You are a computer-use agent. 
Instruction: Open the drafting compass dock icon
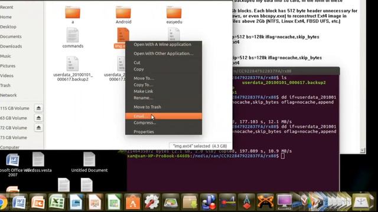[246, 203]
